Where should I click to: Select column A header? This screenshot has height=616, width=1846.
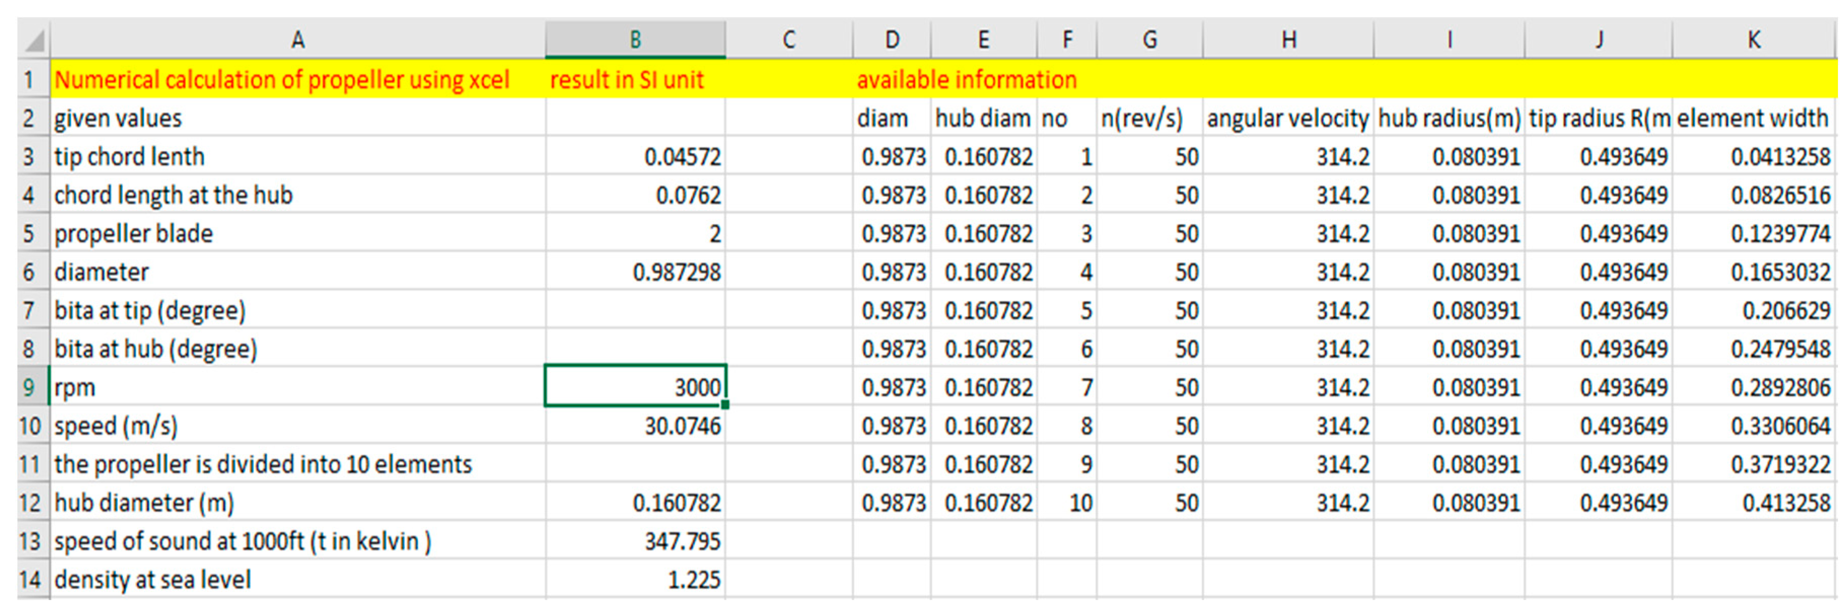pyautogui.click(x=298, y=40)
